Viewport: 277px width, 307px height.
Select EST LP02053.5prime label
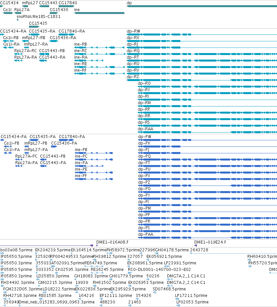[192, 302]
